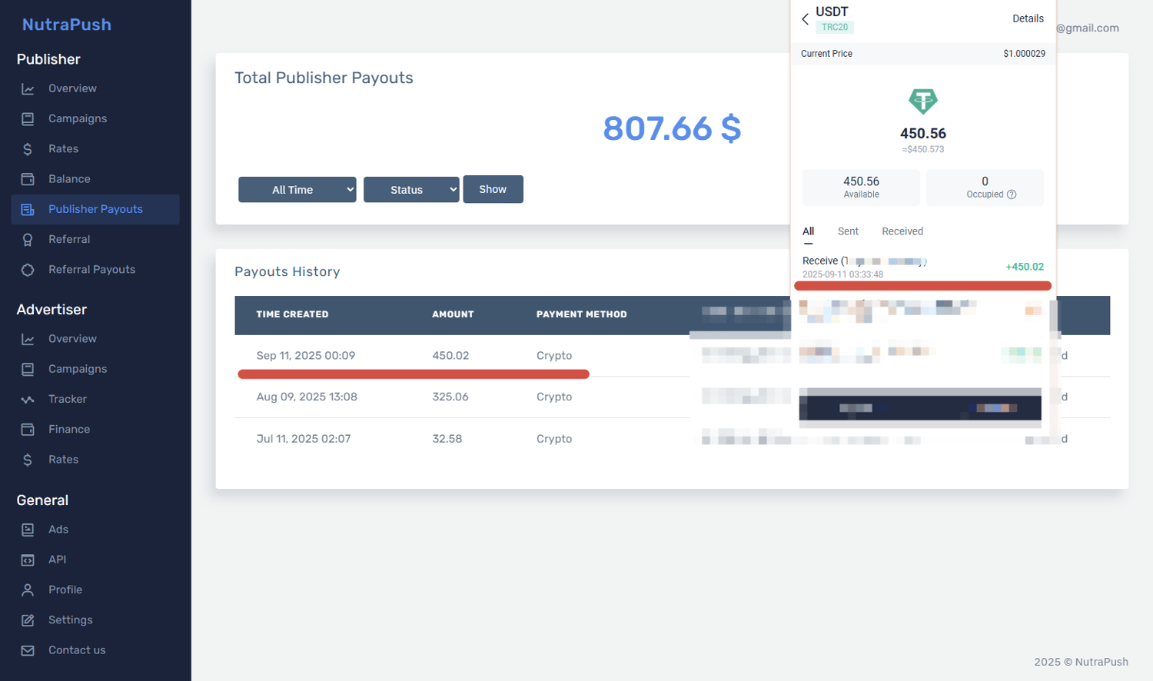
Task: Open Publisher Overview in the sidebar
Action: pyautogui.click(x=72, y=88)
